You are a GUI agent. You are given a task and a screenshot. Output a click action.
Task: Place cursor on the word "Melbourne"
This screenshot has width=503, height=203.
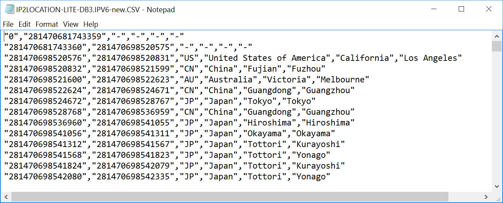[342, 80]
